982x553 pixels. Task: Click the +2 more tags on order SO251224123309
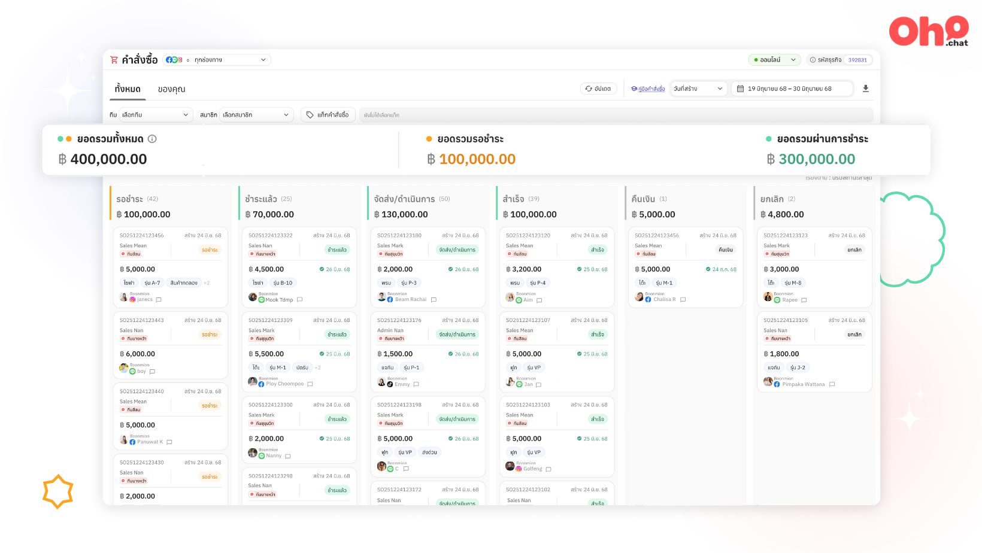click(318, 367)
